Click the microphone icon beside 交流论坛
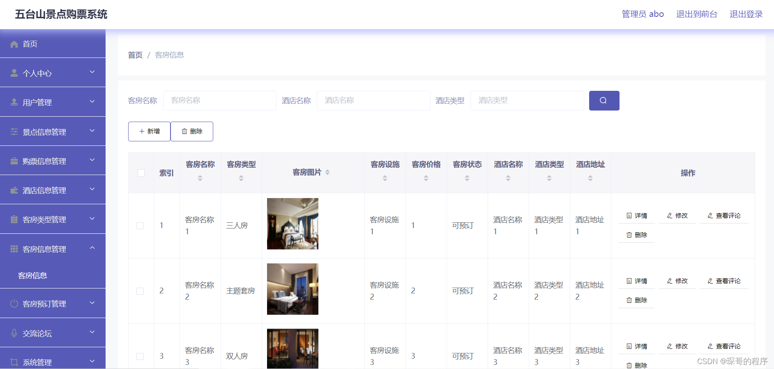The height and width of the screenshot is (369, 774). (x=14, y=333)
